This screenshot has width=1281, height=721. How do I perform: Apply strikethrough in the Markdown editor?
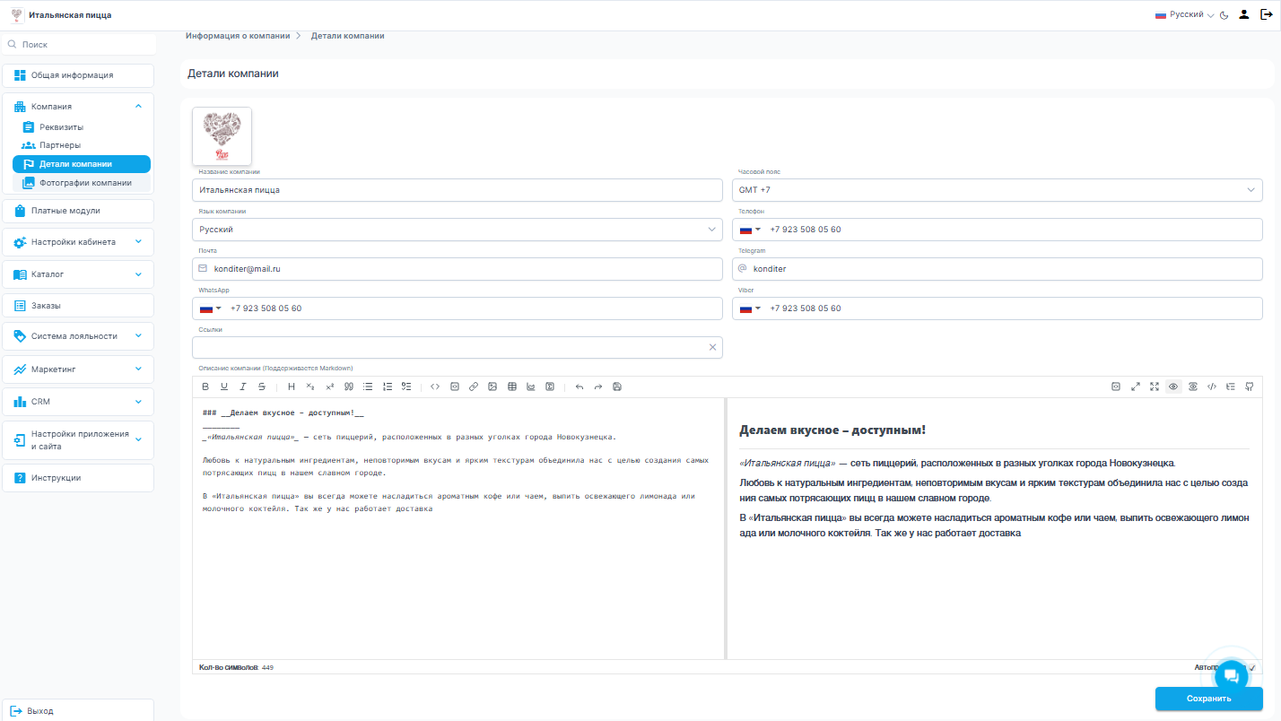pyautogui.click(x=262, y=387)
